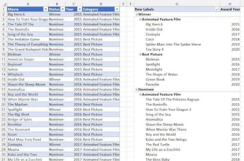Image resolution: width=244 pixels, height=161 pixels.
Task: Open the Movie column filter dropdown
Action: [x=45, y=10]
